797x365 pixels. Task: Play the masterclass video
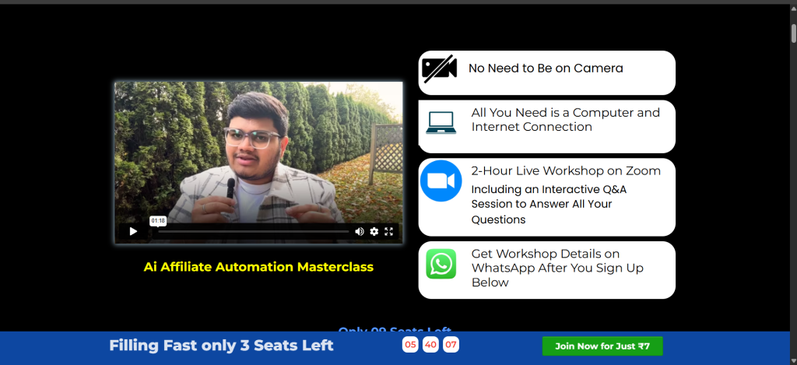133,231
